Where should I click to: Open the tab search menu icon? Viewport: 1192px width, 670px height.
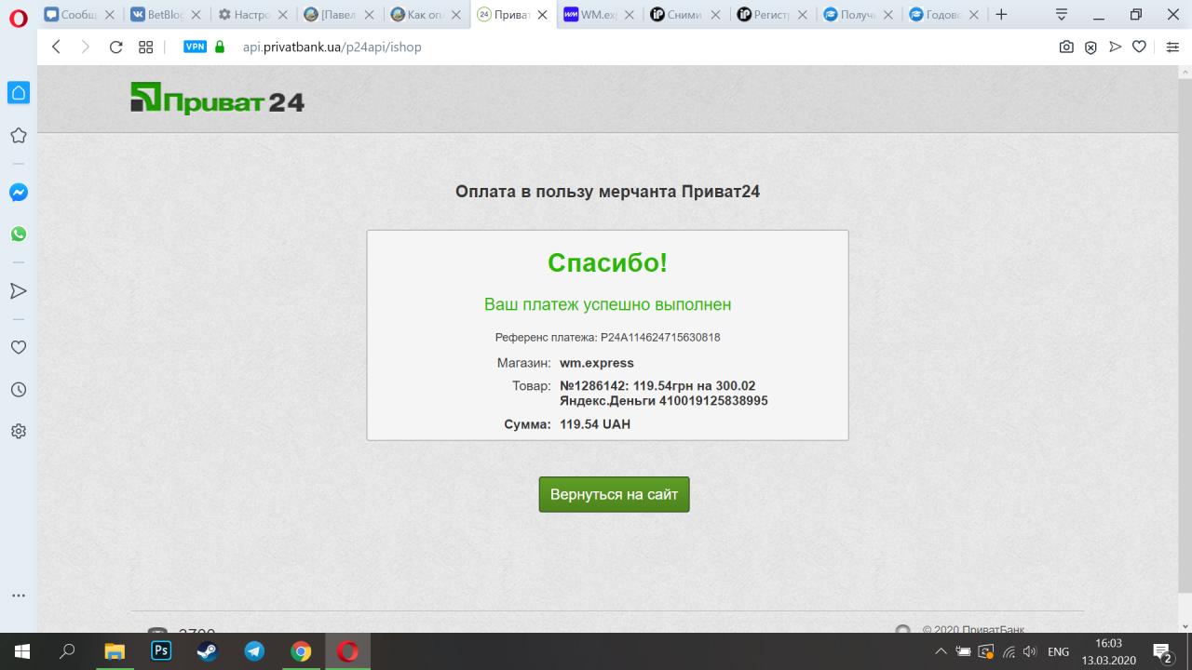[x=1061, y=15]
